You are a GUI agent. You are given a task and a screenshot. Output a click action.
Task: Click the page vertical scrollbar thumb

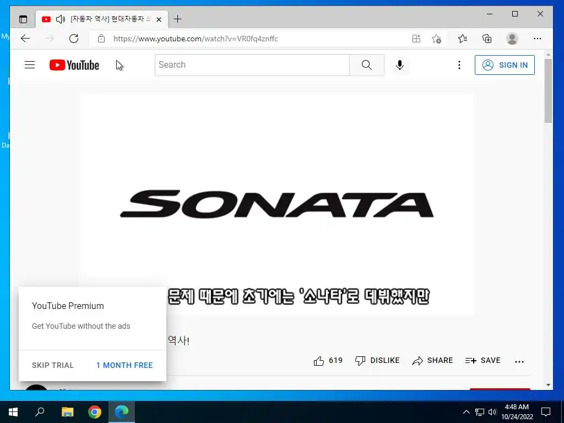(548, 91)
